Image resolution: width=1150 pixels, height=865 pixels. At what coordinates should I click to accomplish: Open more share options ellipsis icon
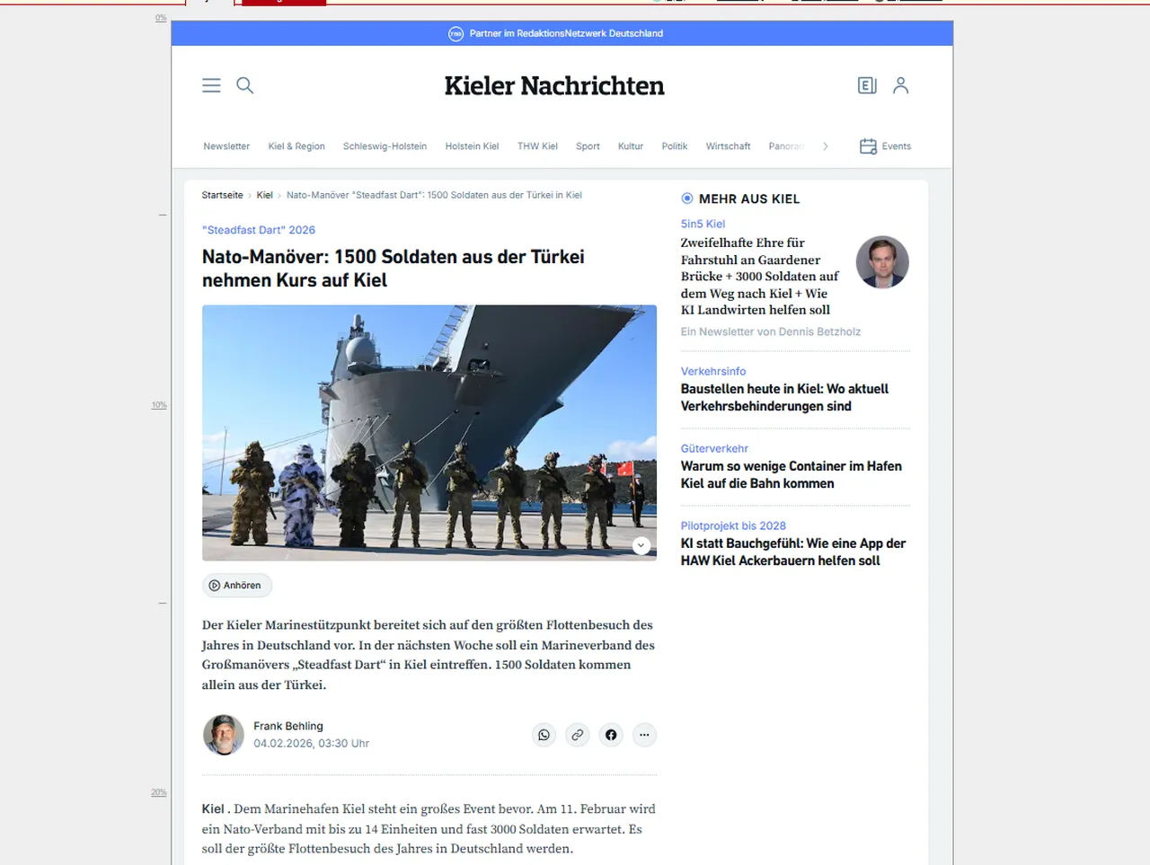point(644,735)
